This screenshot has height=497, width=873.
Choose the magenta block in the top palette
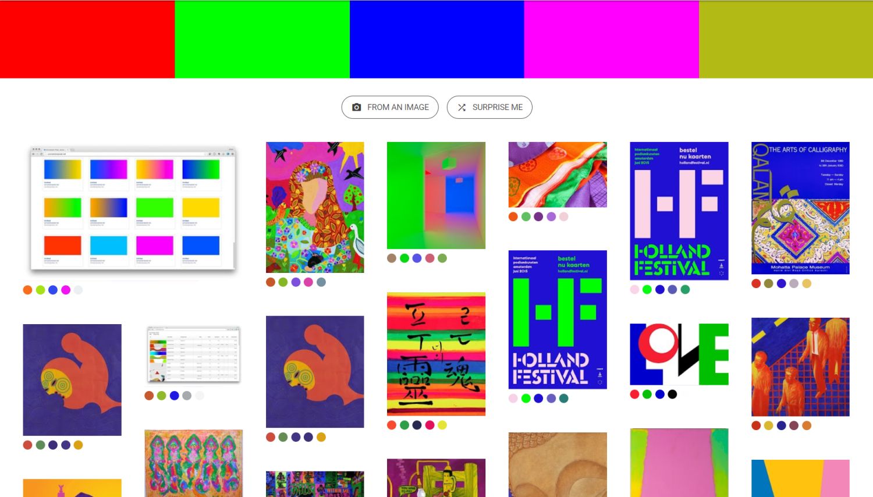(x=611, y=39)
